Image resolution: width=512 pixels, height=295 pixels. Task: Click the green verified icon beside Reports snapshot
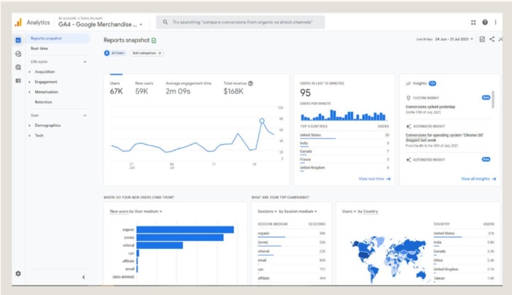pyautogui.click(x=154, y=40)
